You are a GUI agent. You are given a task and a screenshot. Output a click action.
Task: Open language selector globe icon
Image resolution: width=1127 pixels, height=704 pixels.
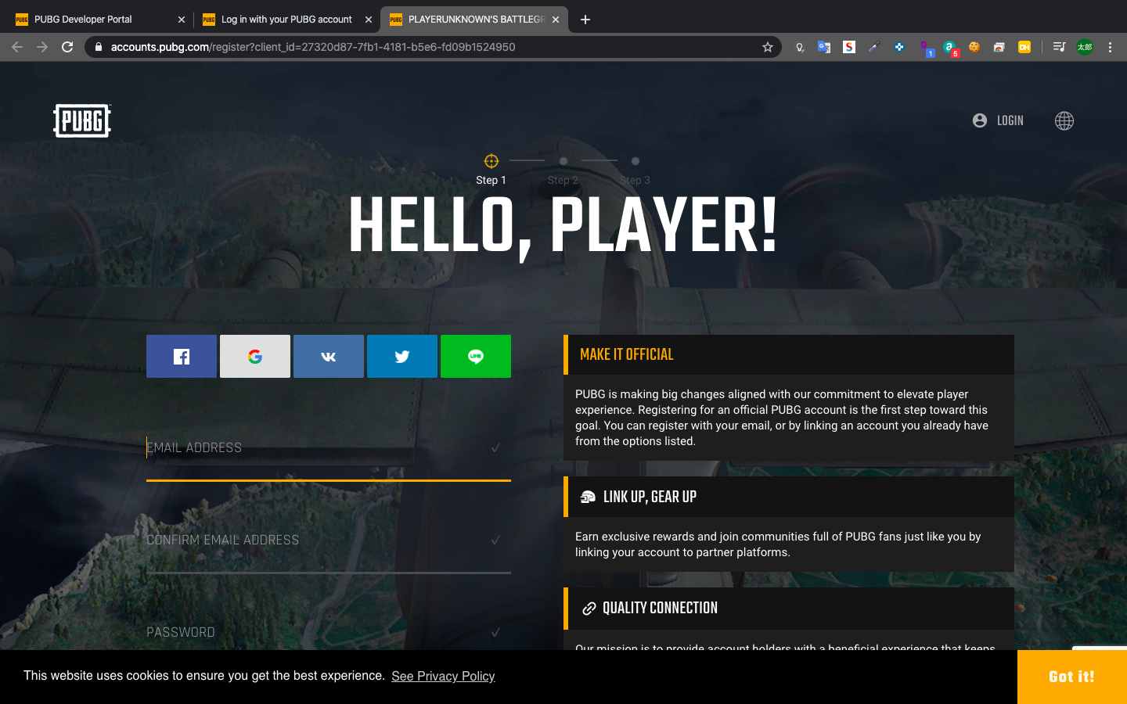[x=1064, y=120]
